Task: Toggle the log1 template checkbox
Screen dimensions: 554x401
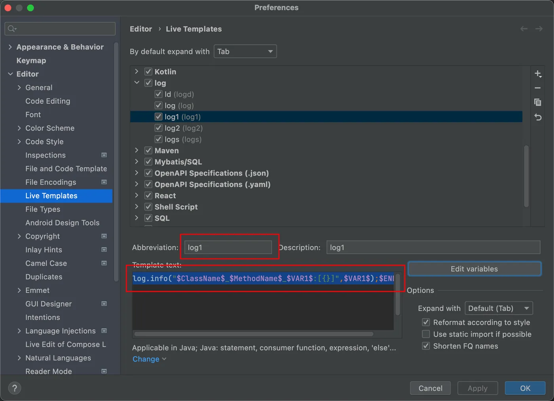Action: [159, 117]
